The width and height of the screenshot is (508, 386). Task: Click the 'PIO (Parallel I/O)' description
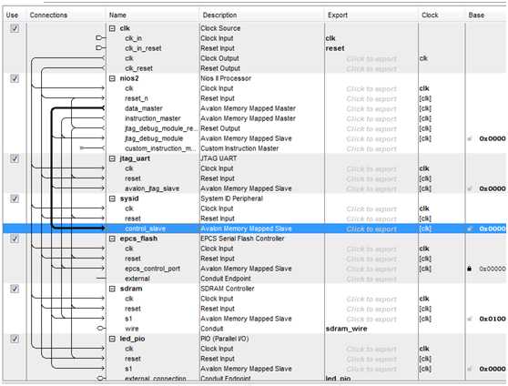point(225,339)
